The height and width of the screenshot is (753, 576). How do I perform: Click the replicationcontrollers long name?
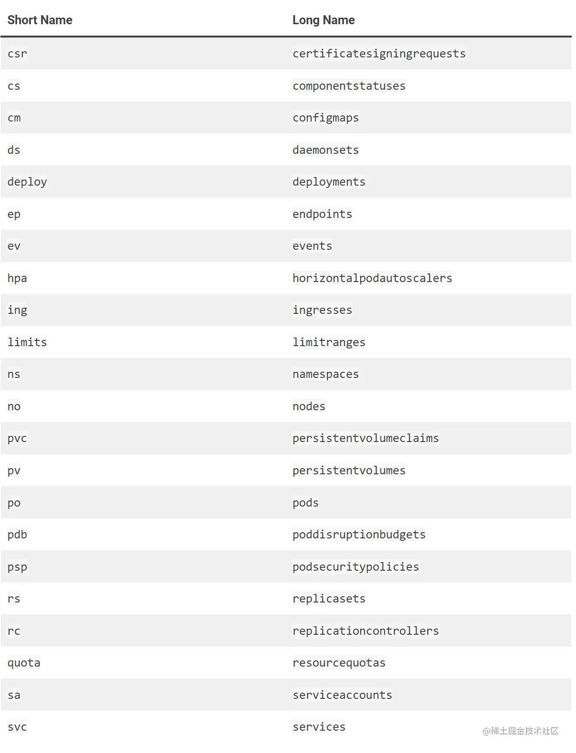point(365,631)
